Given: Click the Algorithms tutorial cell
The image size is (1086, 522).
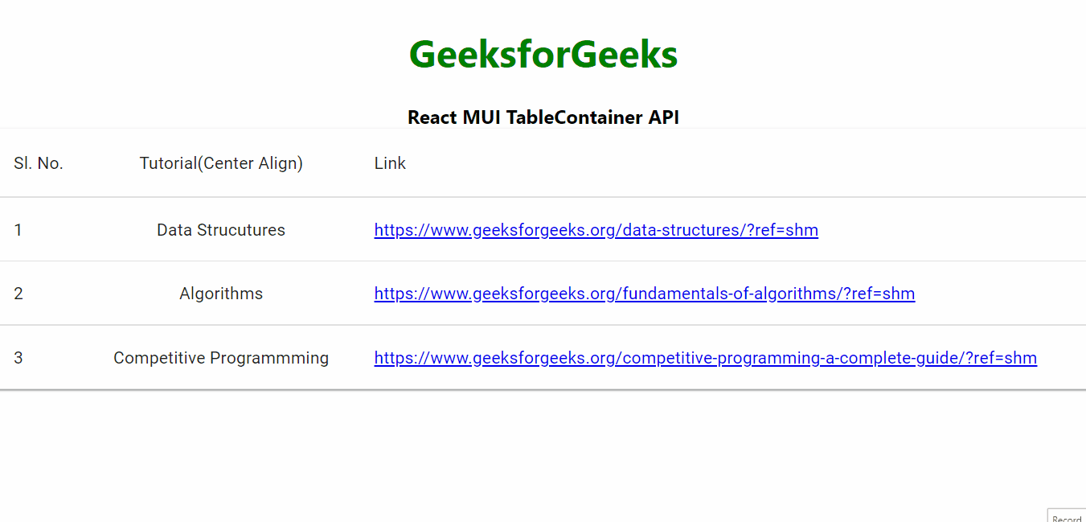Looking at the screenshot, I should [x=221, y=294].
